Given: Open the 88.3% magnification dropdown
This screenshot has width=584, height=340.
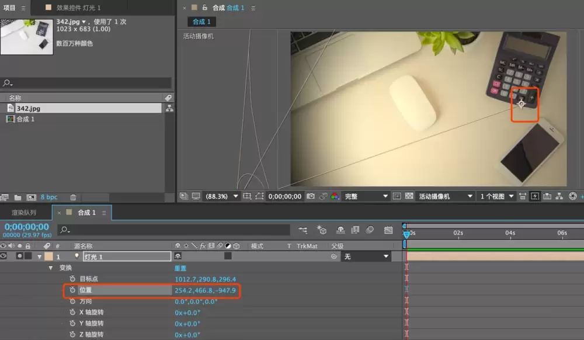Looking at the screenshot, I should coord(222,196).
